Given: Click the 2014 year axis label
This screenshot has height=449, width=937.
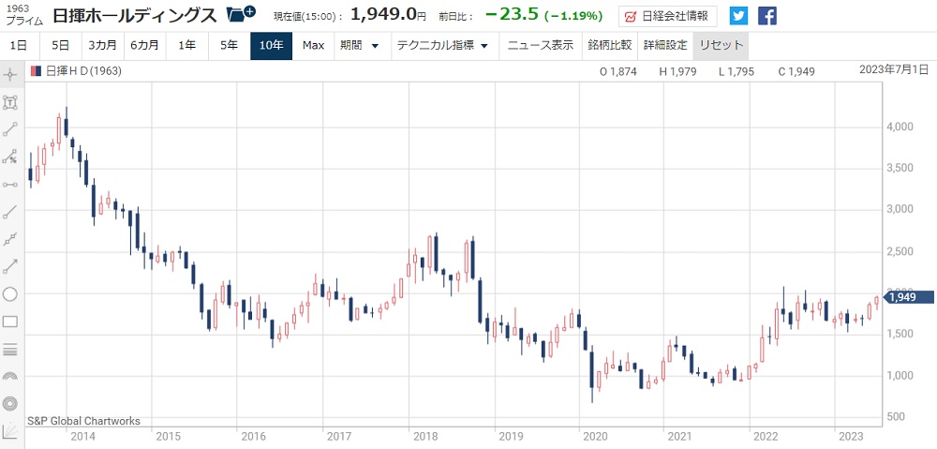Looking at the screenshot, I should [82, 436].
